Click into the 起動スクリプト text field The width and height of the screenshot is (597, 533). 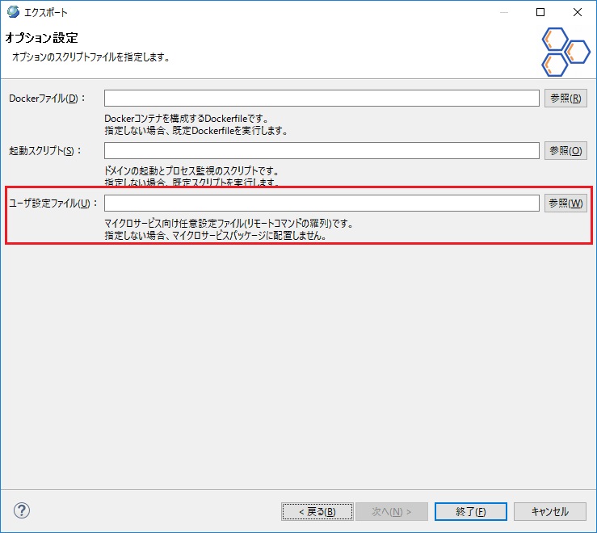321,151
